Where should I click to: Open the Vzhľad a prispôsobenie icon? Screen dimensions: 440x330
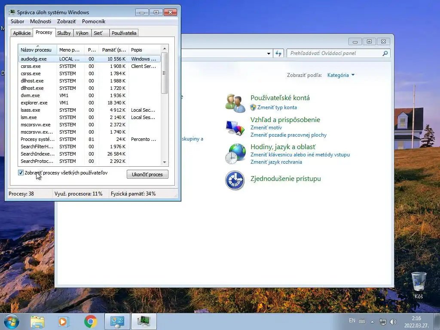click(x=235, y=128)
